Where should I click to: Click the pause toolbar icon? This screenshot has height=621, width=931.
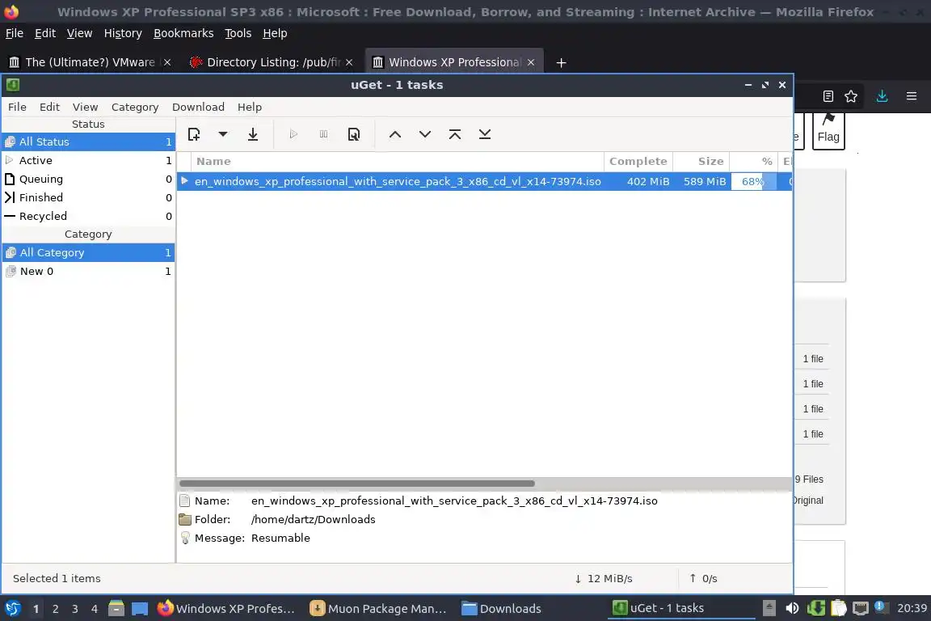tap(323, 134)
